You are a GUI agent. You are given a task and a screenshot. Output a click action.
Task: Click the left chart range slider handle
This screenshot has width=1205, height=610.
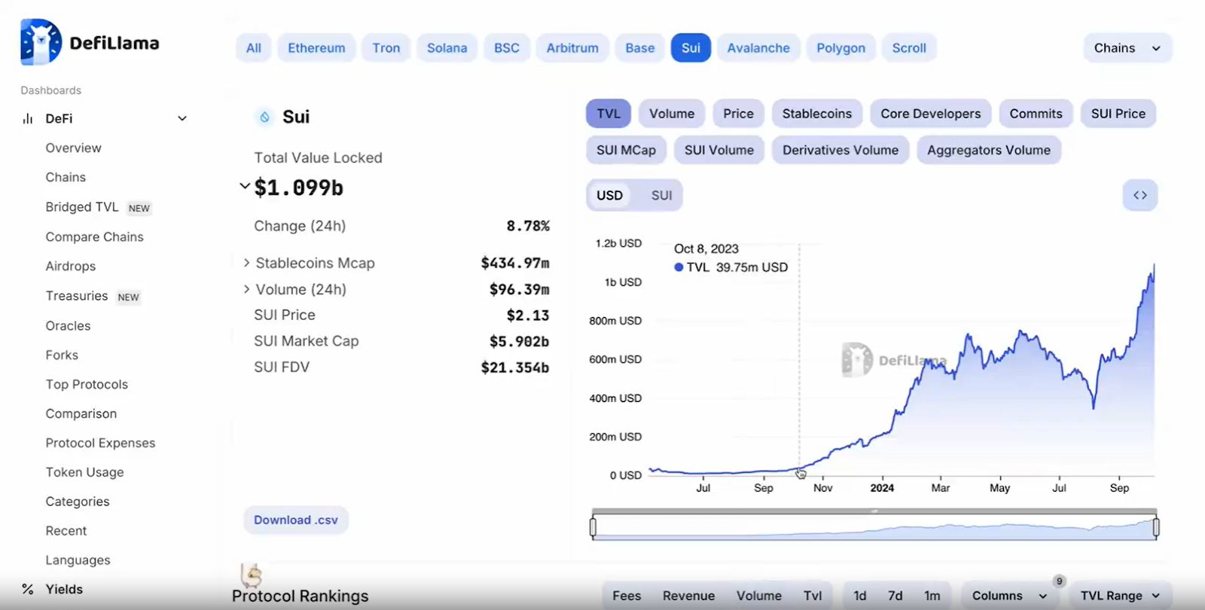click(x=593, y=528)
